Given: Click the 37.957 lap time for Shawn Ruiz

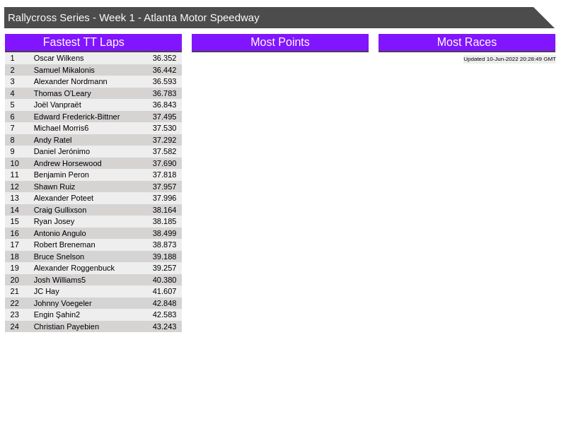Looking at the screenshot, I should pyautogui.click(x=164, y=187).
